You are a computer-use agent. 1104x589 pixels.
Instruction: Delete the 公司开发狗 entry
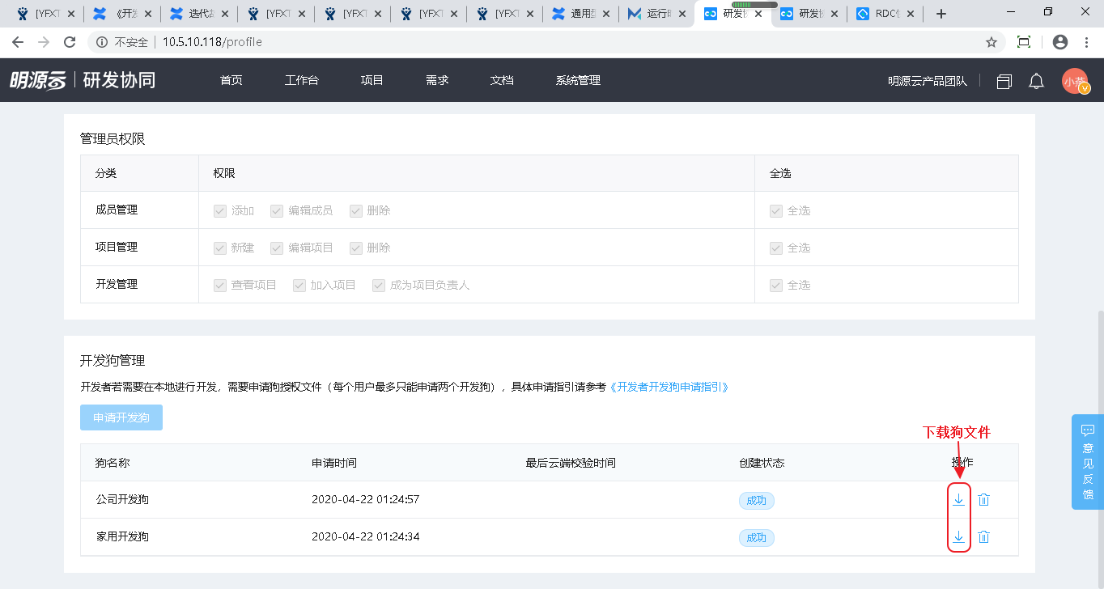(x=984, y=500)
